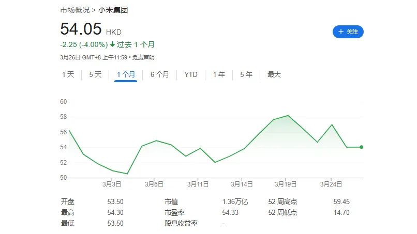Viewport: 417px width, 234px height.
Task: Click the chart's lowest point after 3月3日
Action: (127, 174)
